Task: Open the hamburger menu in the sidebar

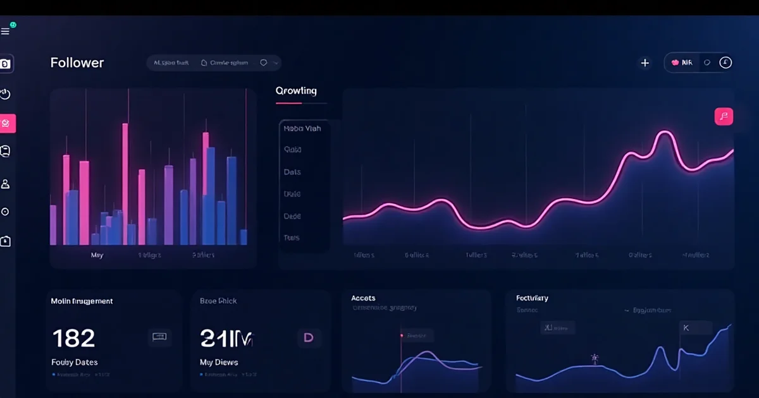Action: click(x=6, y=31)
